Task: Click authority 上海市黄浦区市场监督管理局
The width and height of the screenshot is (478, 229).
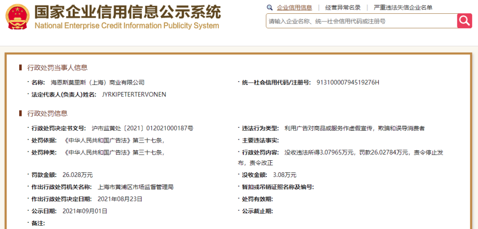Action: coord(136,187)
